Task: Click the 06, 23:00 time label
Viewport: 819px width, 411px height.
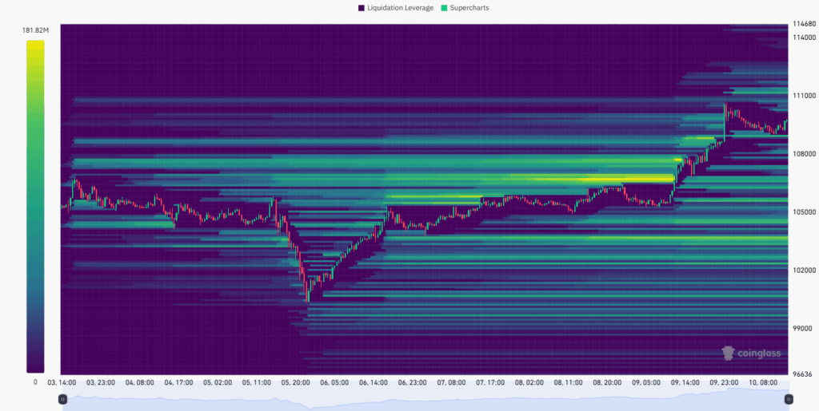Action: [413, 382]
